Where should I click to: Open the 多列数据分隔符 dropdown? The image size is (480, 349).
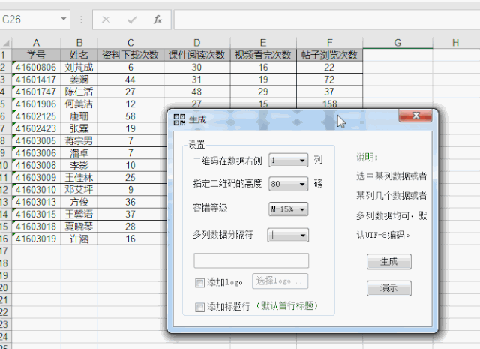pos(288,236)
